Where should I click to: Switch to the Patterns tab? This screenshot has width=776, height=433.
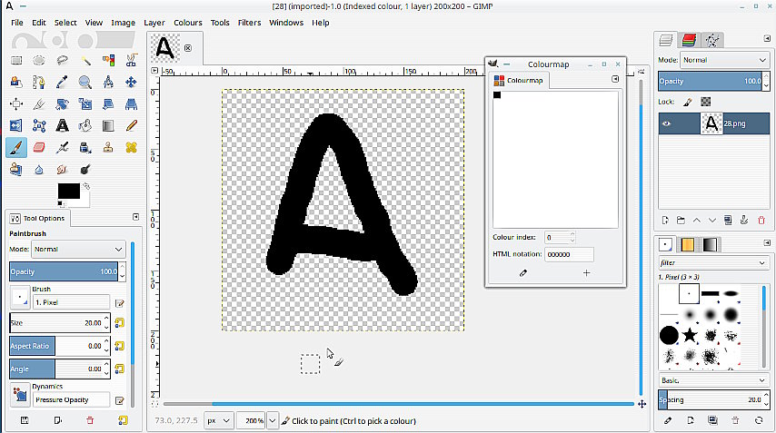point(688,245)
